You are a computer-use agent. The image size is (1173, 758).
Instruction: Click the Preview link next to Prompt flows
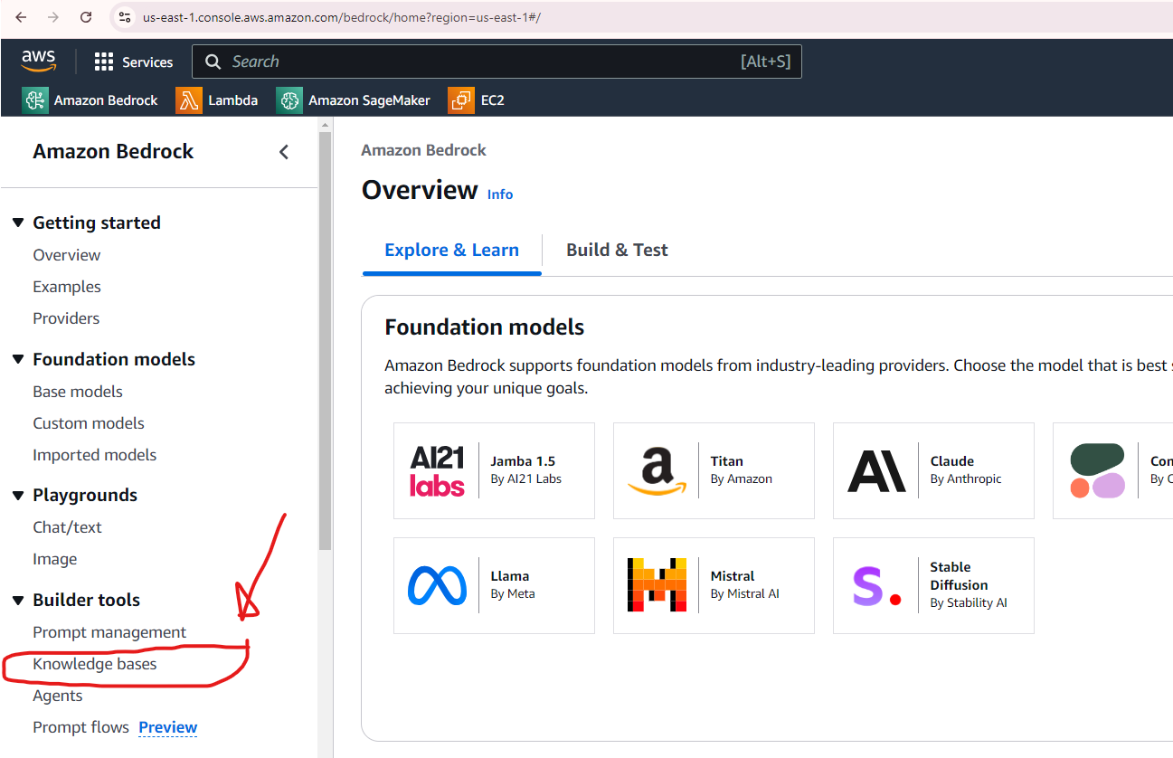(167, 726)
